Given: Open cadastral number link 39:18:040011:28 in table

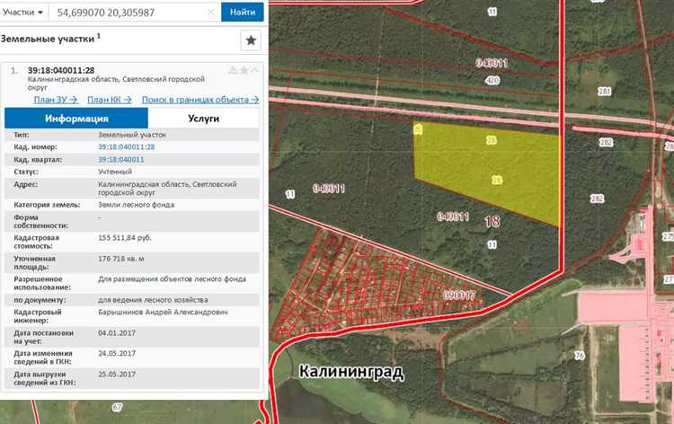Looking at the screenshot, I should point(127,146).
